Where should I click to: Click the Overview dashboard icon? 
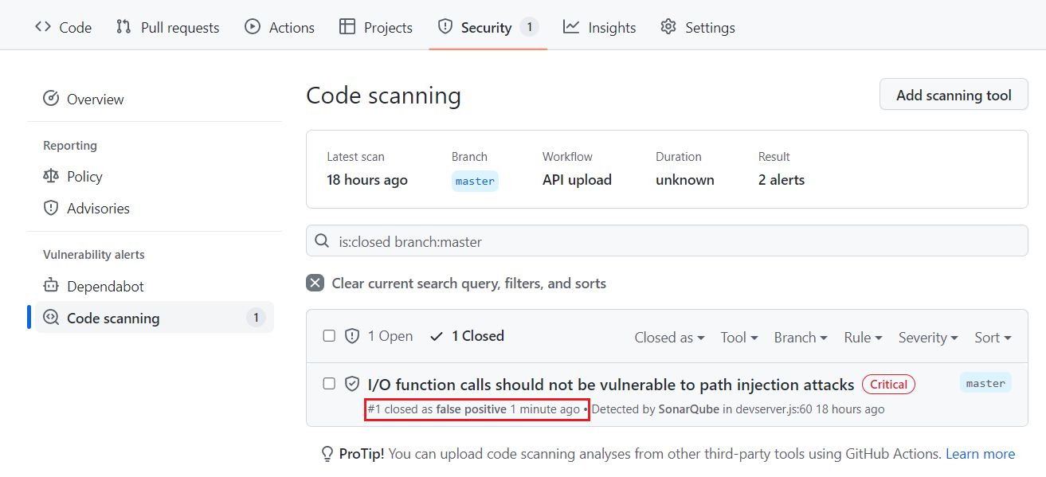50,98
